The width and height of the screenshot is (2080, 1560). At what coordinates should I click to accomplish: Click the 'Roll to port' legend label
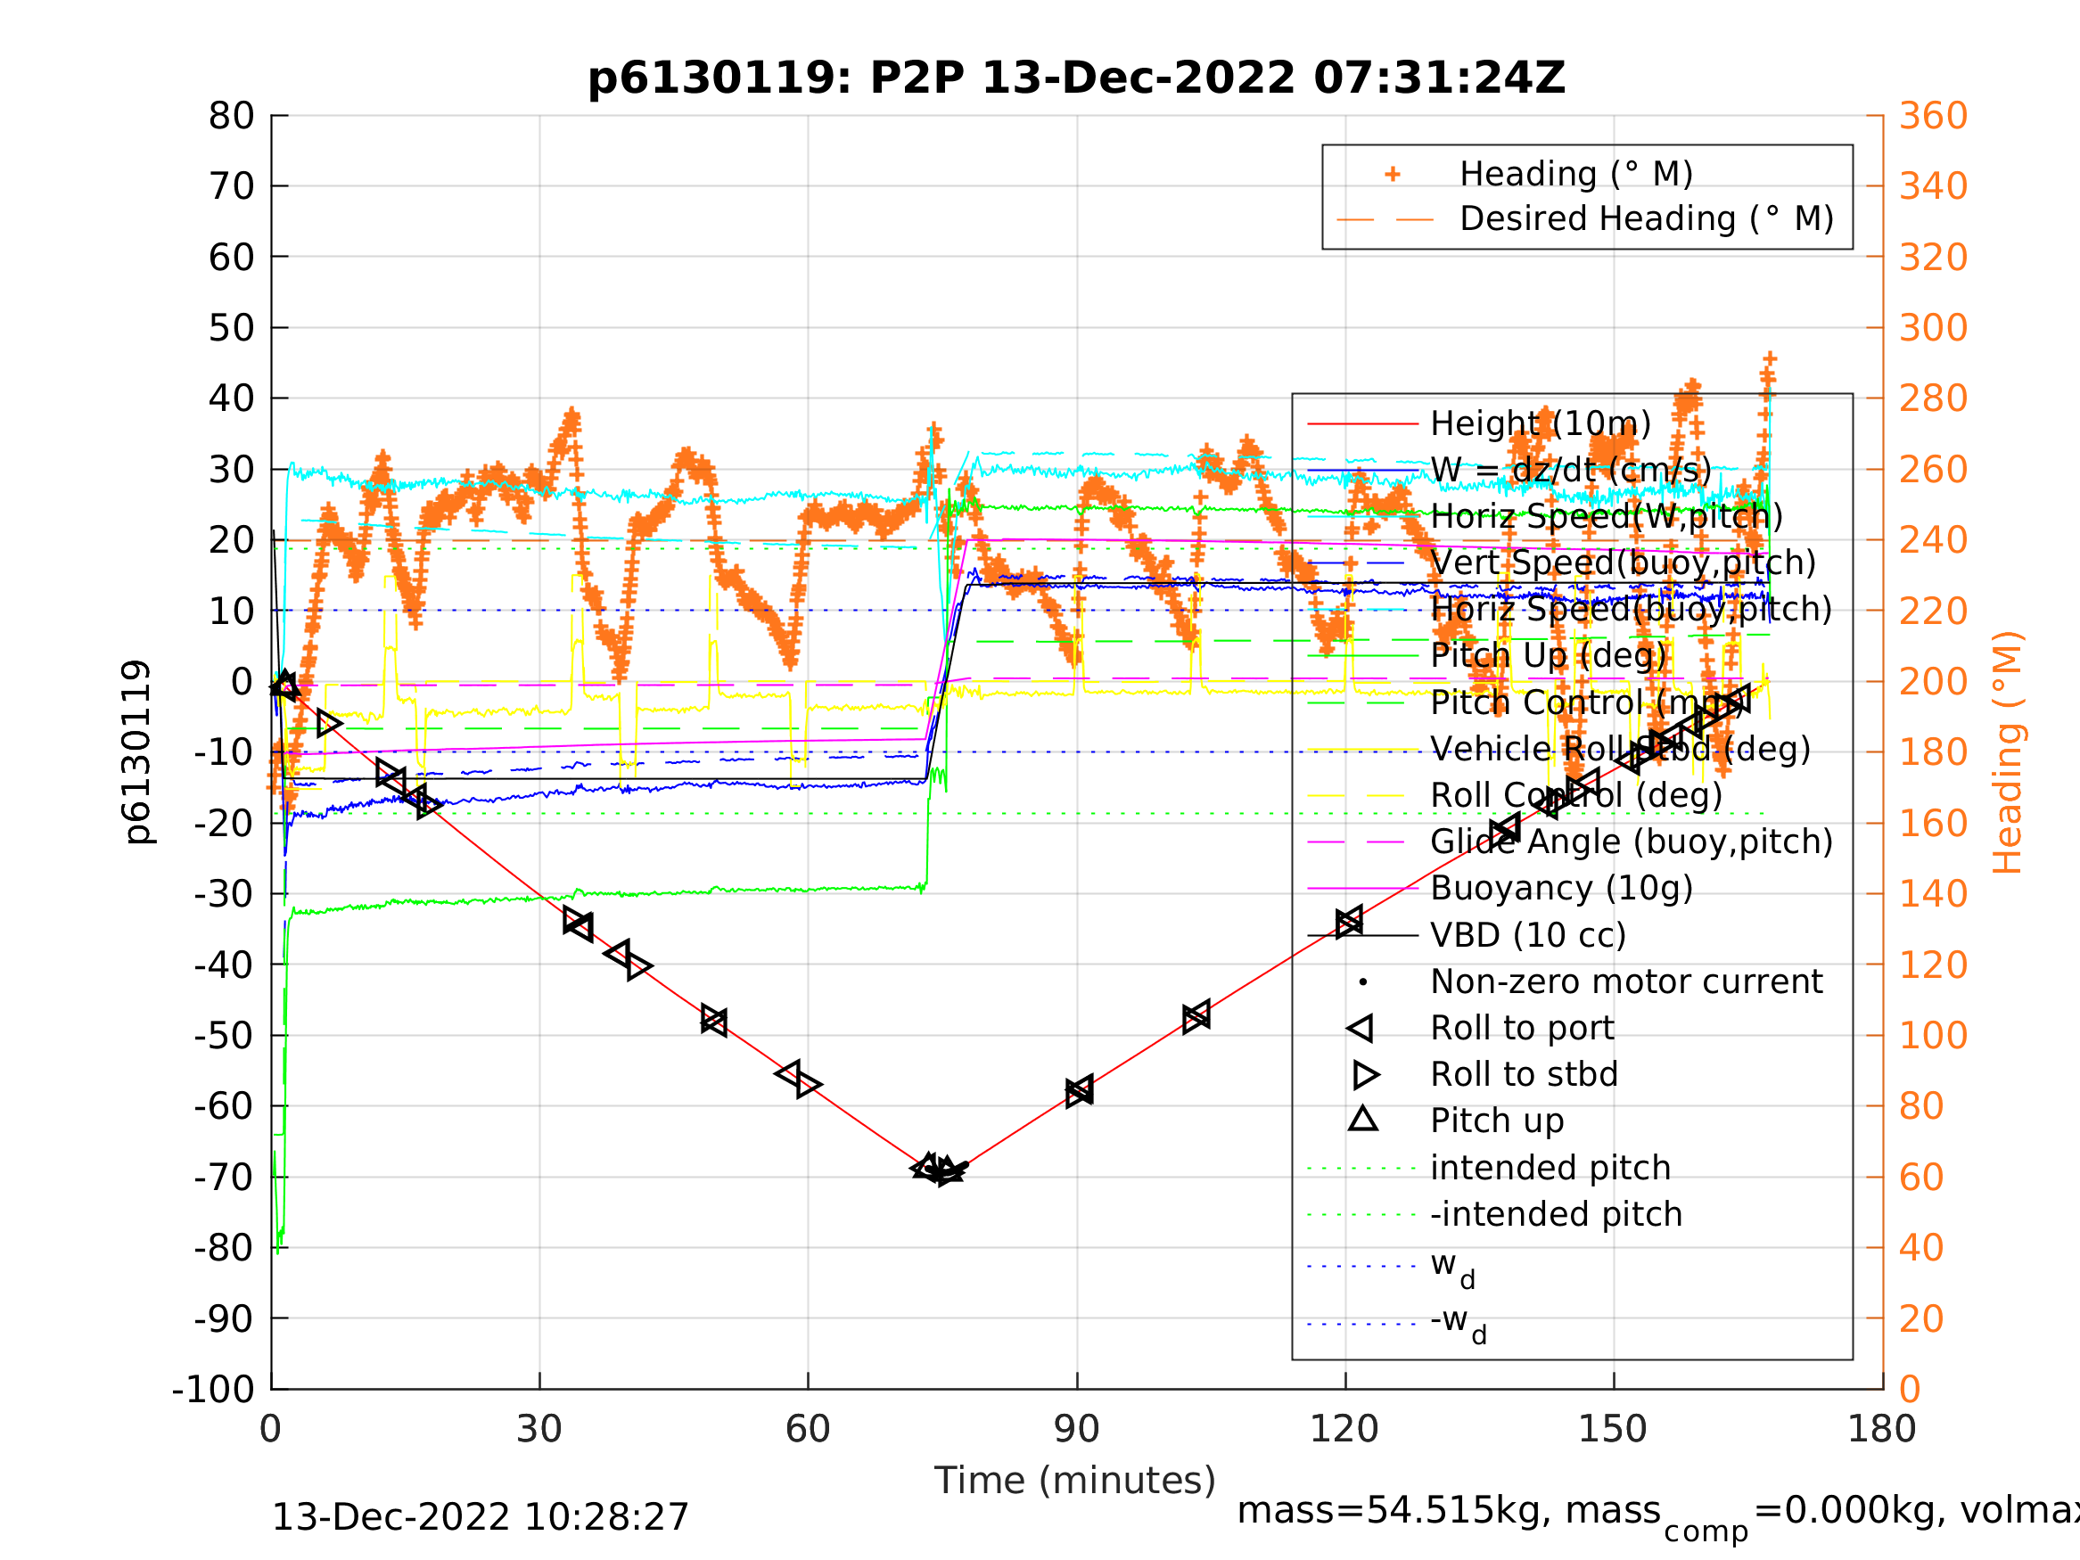[x=1522, y=1028]
